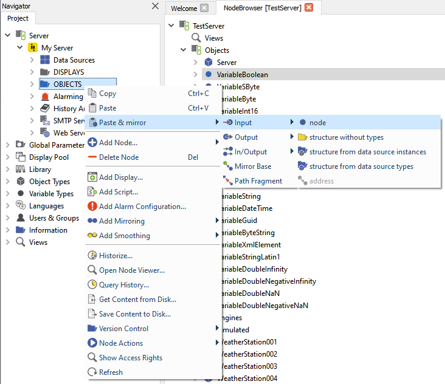Select the Server object node in NodeBrowser
Viewport: 445px width, 384px height.
pos(227,62)
